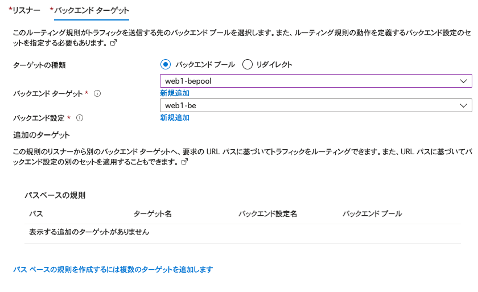Click chevron arrow of web1-be dropdown
The width and height of the screenshot is (478, 292).
click(462, 106)
